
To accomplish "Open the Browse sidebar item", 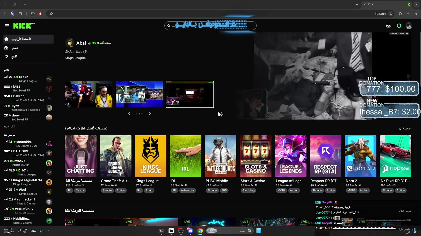I will point(28,48).
